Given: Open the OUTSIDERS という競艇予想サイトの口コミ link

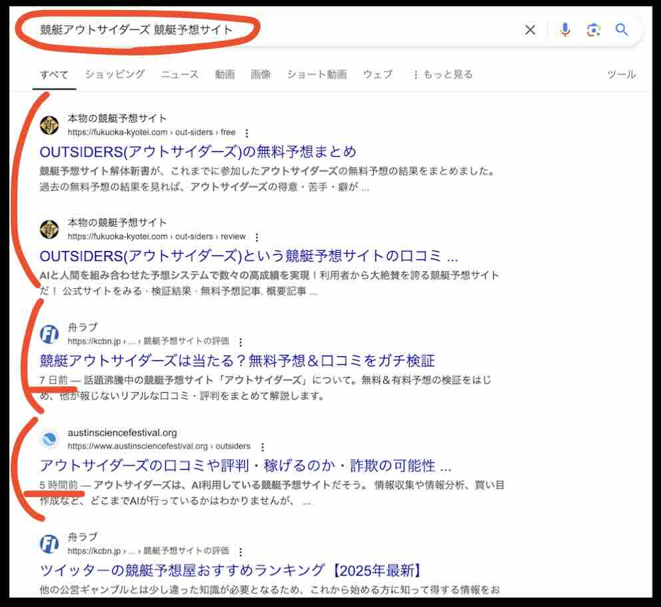Looking at the screenshot, I should point(249,255).
